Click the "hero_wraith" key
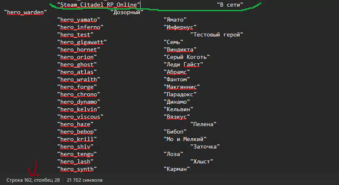The image size is (339, 185). pyautogui.click(x=79, y=80)
